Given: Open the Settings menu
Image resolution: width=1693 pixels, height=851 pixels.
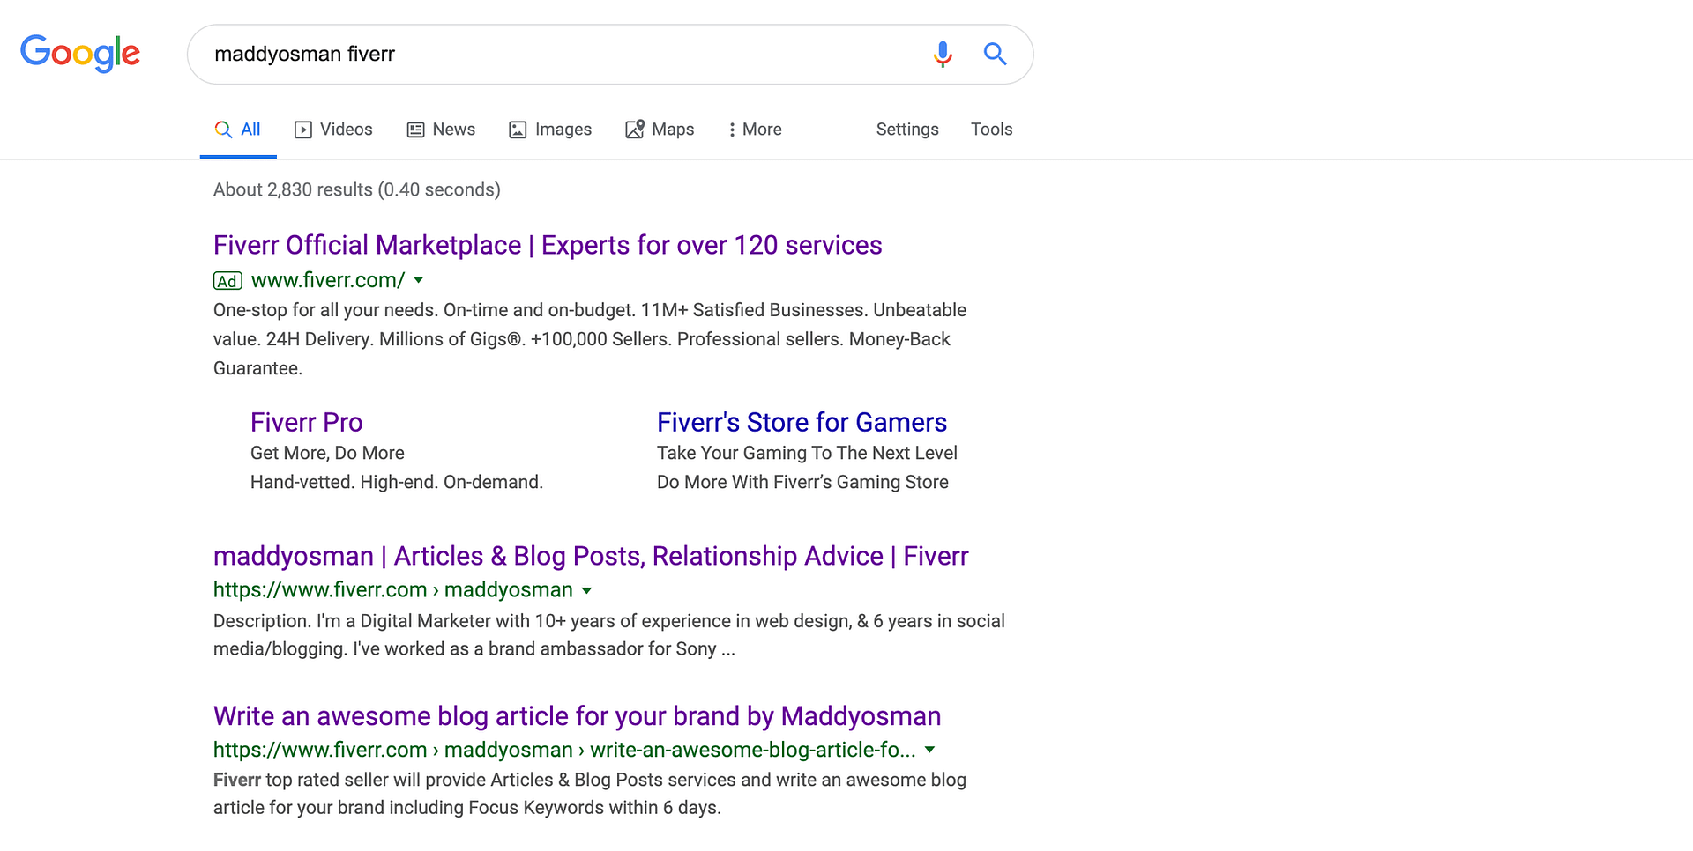Looking at the screenshot, I should [x=907, y=129].
